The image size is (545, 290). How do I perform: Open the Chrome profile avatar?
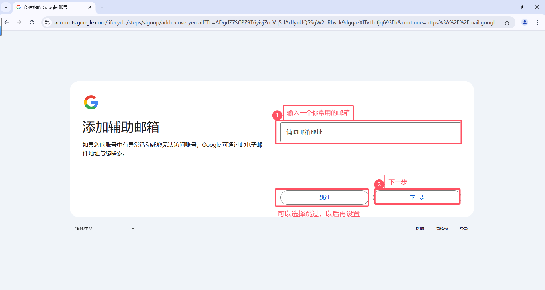click(x=524, y=22)
